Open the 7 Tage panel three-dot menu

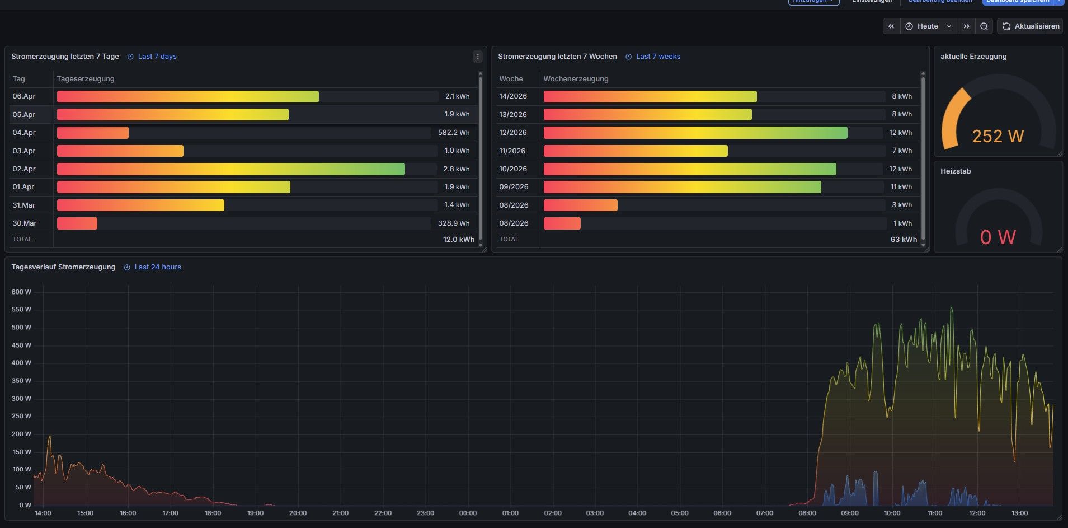pos(477,57)
